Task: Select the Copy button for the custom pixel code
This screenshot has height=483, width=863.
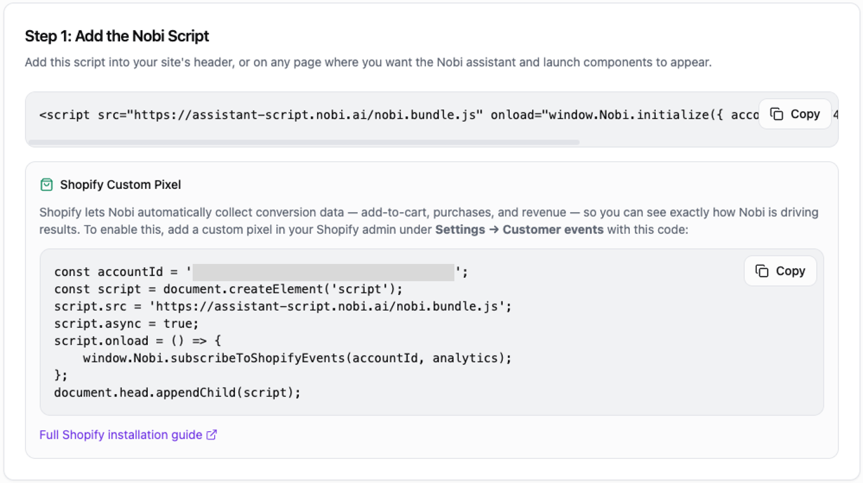Action: click(x=780, y=270)
